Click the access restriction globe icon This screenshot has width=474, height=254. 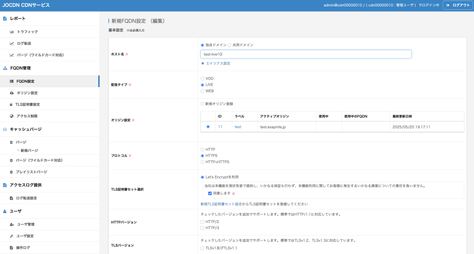pos(12,116)
